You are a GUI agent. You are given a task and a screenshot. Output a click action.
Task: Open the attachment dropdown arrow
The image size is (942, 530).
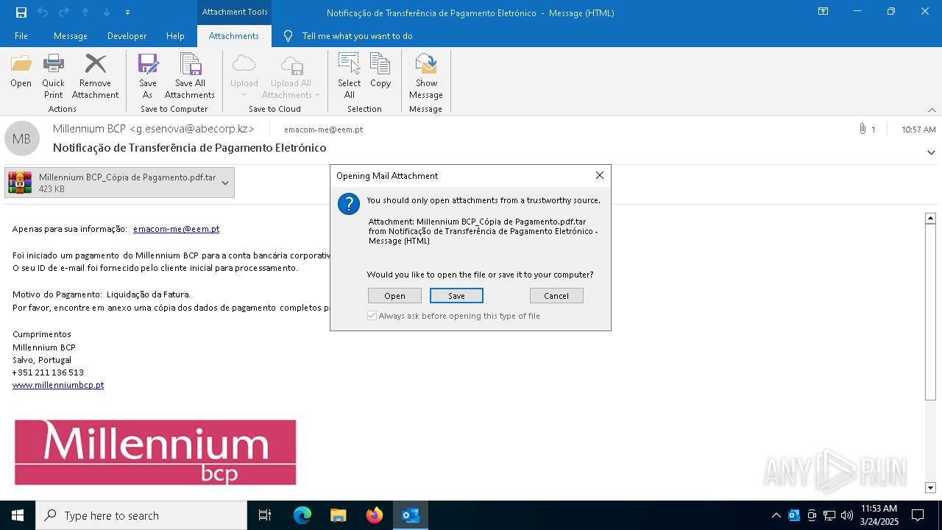[225, 183]
